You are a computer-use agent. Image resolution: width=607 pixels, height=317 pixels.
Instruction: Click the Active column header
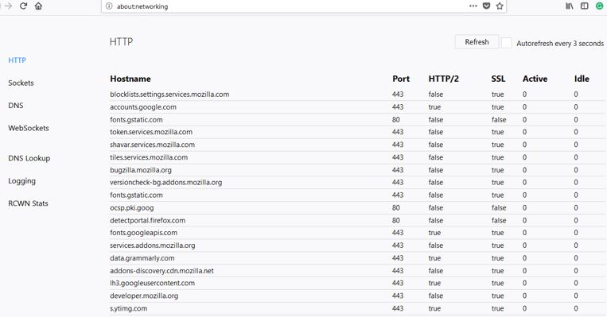pos(535,79)
